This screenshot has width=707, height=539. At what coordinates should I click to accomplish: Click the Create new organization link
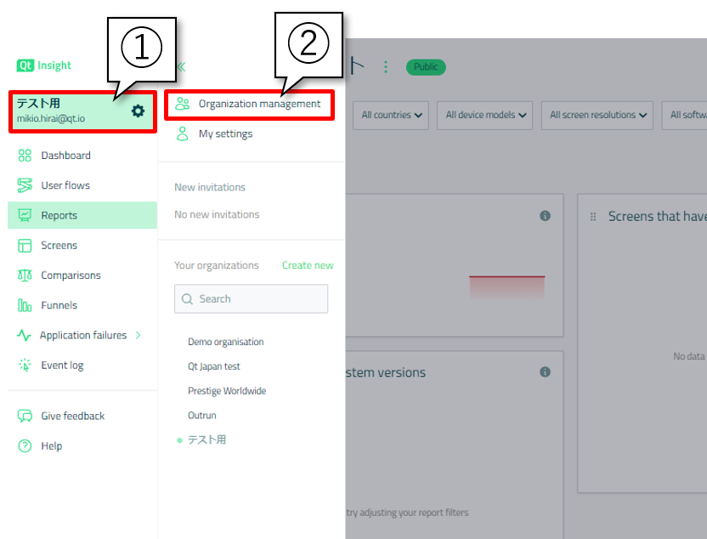coord(308,265)
